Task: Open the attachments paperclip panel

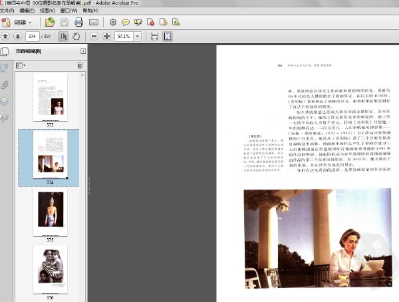Action: pyautogui.click(x=5, y=84)
